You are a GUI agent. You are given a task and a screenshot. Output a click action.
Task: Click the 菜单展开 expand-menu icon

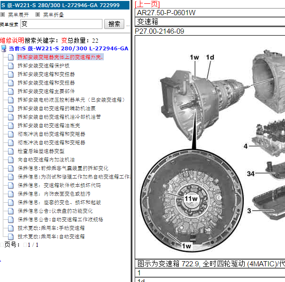pos(2,15)
